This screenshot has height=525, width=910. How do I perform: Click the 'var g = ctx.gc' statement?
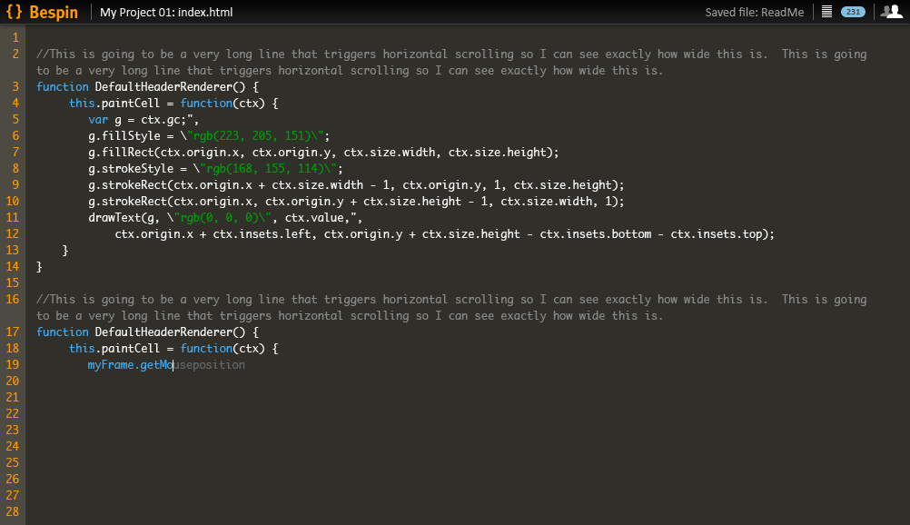[x=143, y=120]
